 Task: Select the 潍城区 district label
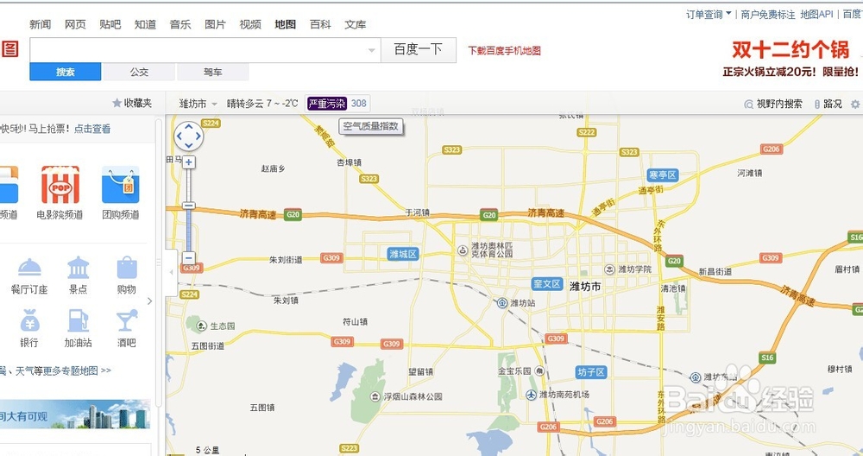(x=403, y=254)
